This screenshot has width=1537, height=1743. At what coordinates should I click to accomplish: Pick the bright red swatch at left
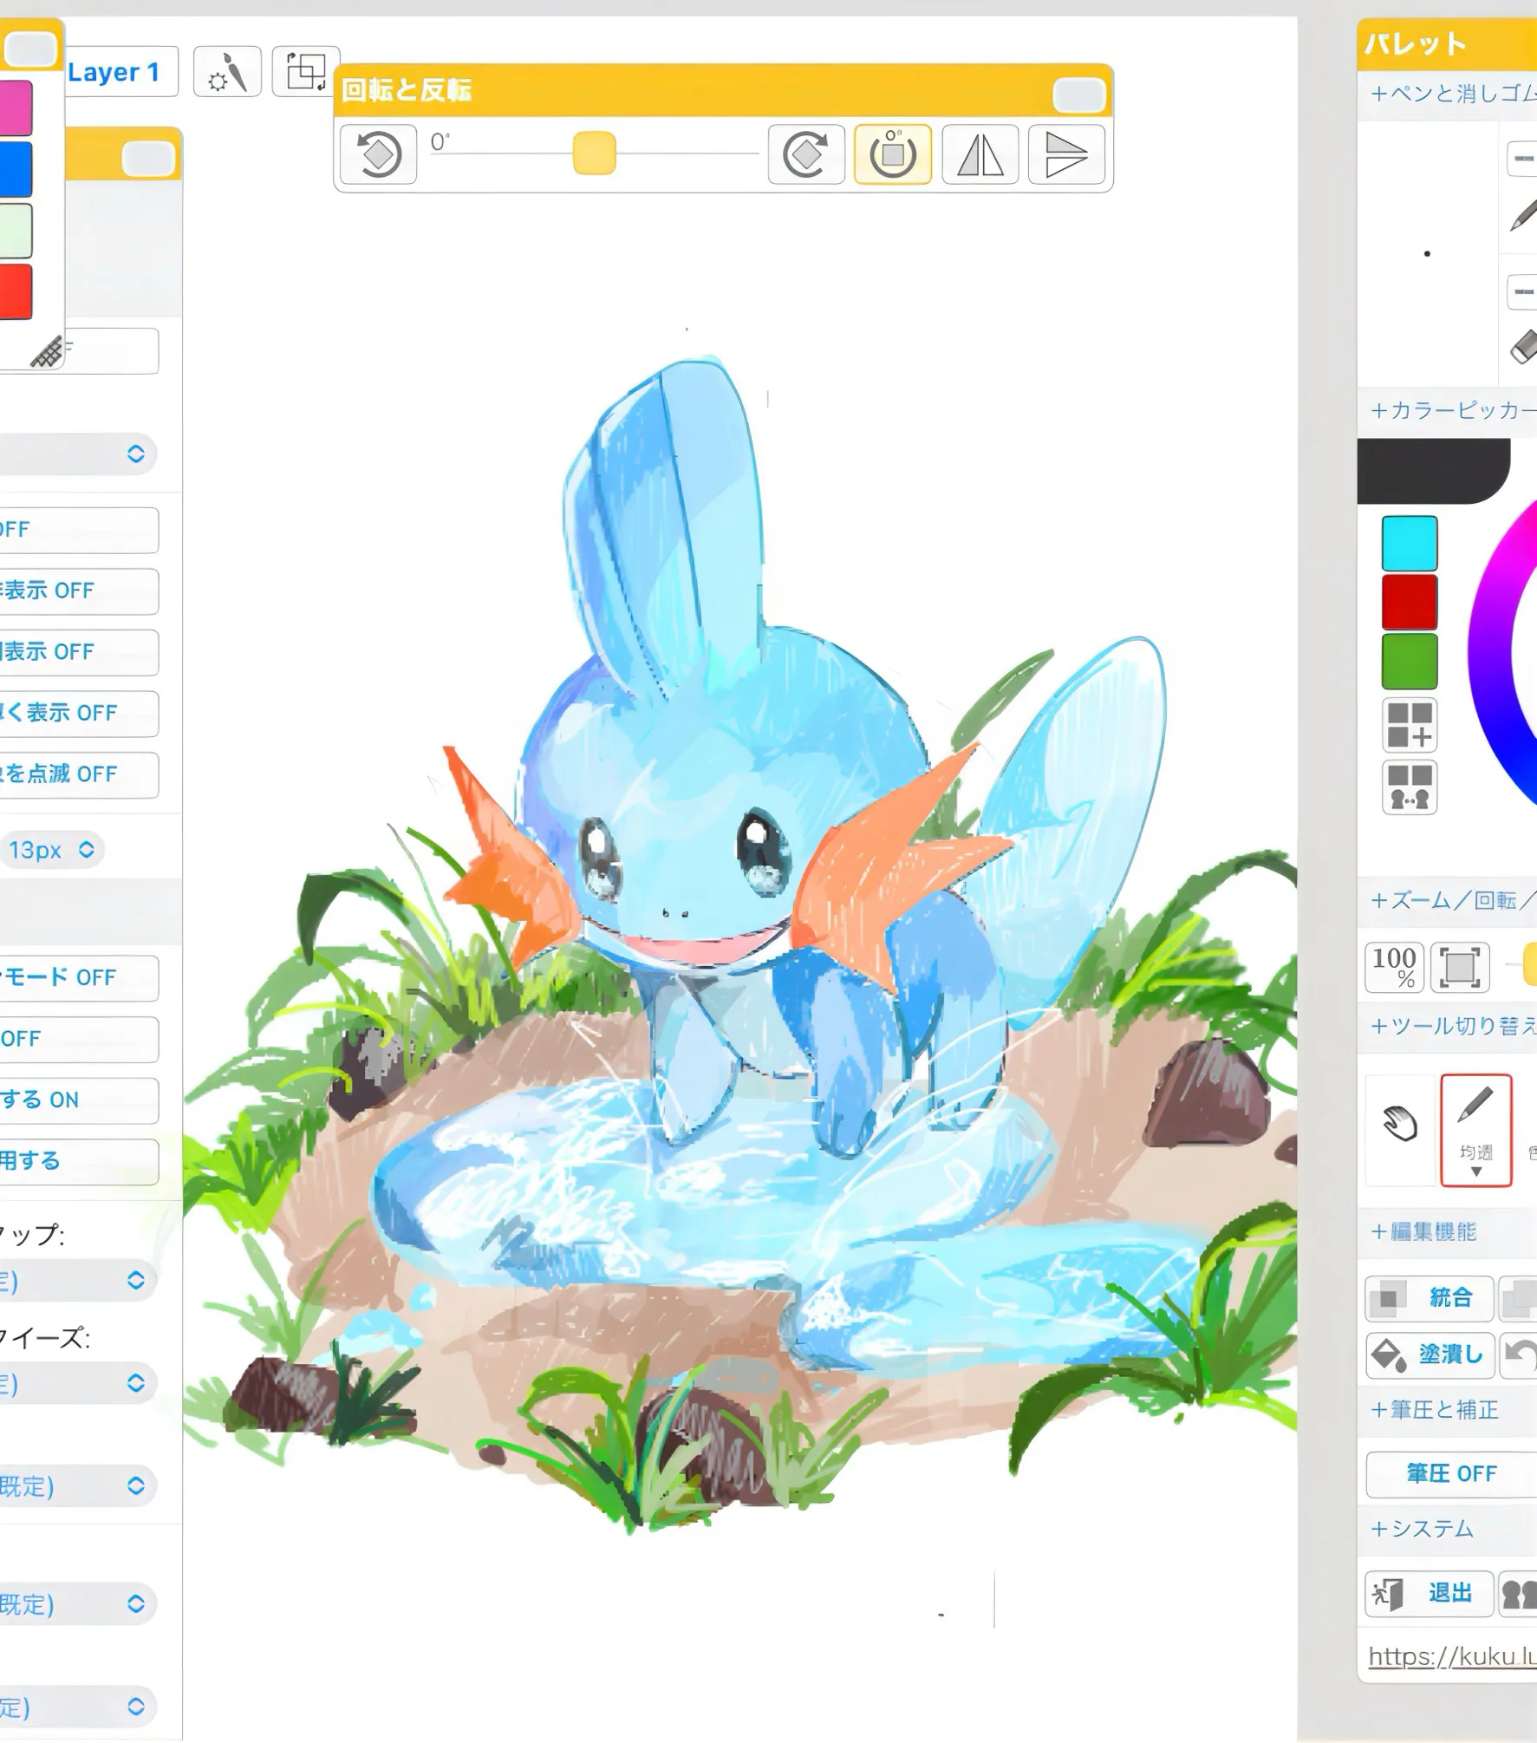(x=16, y=292)
